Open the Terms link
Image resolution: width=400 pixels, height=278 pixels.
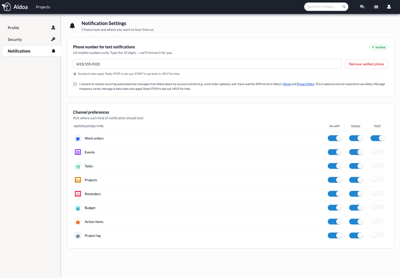click(287, 84)
